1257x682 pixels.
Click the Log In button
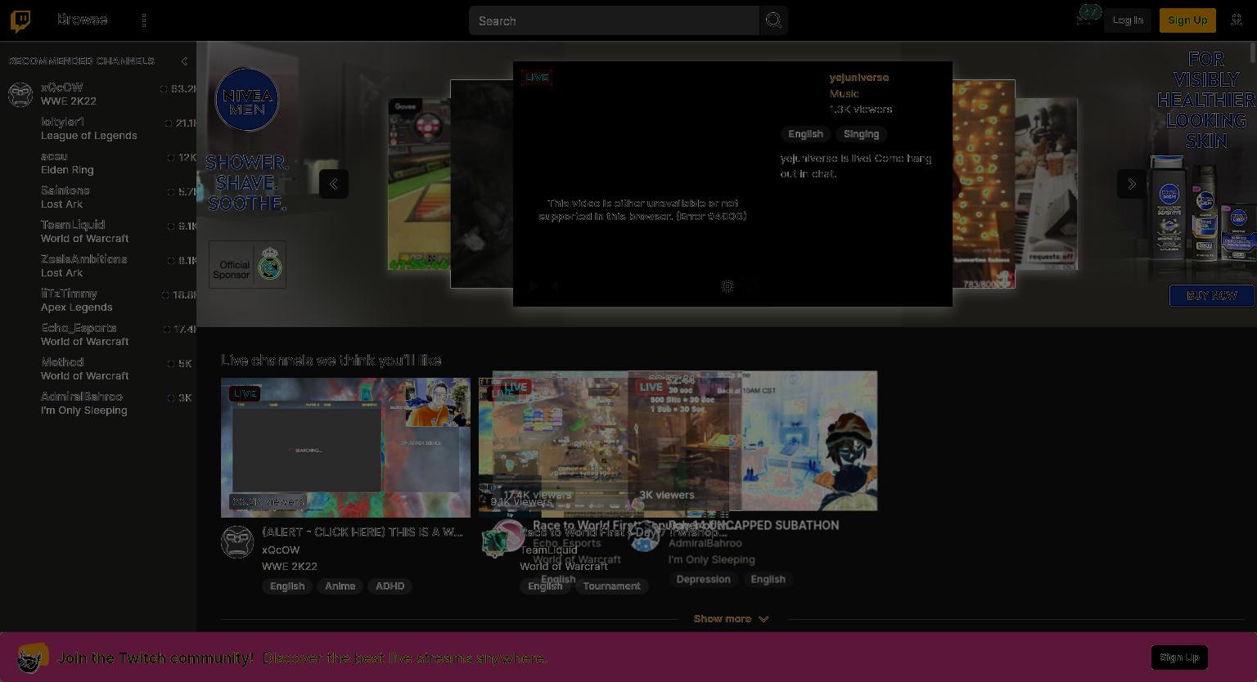[1128, 20]
